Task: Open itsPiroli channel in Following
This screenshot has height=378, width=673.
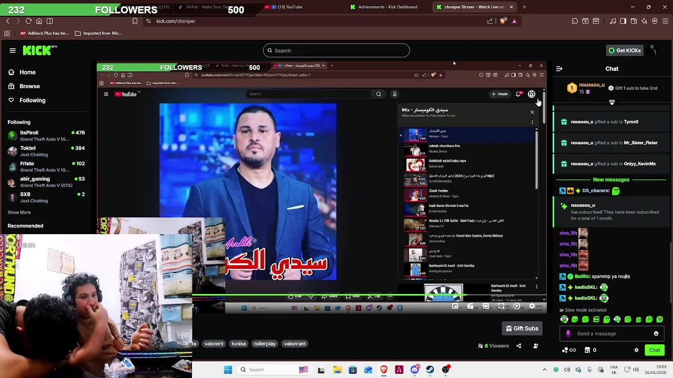Action: (46, 136)
